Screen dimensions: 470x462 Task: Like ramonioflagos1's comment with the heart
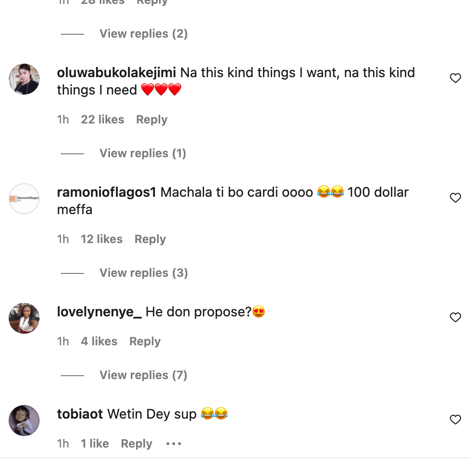[x=455, y=198]
